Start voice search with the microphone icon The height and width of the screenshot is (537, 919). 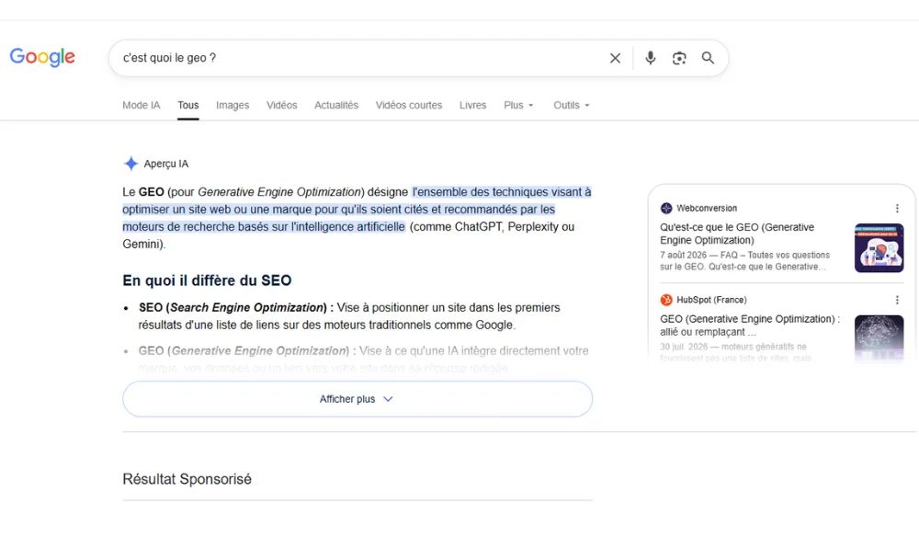click(650, 58)
